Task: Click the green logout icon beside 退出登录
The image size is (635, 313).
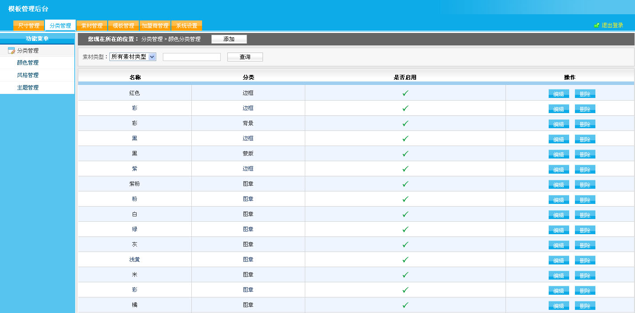Action: (597, 25)
